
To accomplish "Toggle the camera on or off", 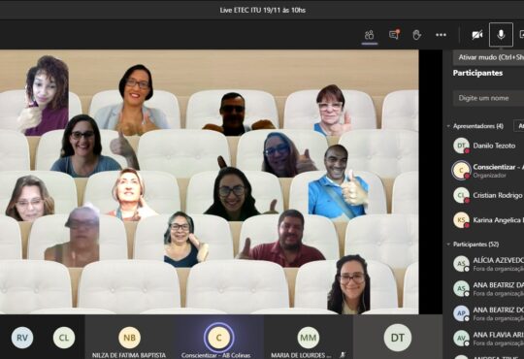I will coord(476,35).
